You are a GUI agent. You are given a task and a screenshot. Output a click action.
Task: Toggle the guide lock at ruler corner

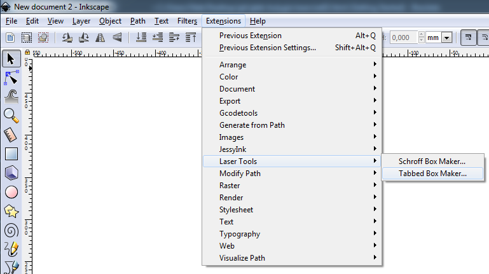coord(27,52)
